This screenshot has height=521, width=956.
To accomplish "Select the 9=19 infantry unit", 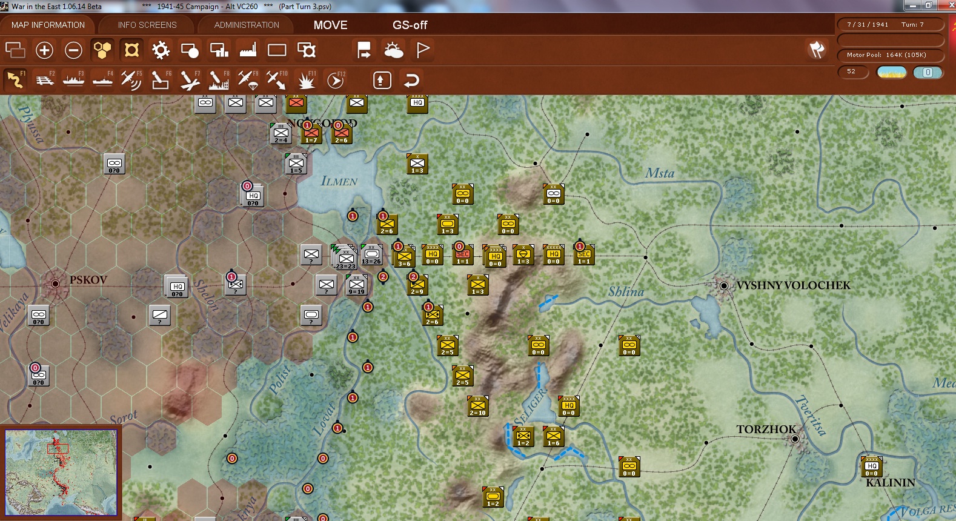I will pyautogui.click(x=357, y=285).
